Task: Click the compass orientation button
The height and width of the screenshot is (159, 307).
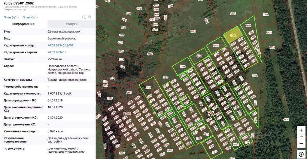Action: [301, 154]
